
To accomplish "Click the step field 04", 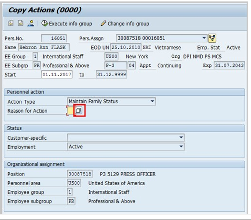I will point(131,65).
